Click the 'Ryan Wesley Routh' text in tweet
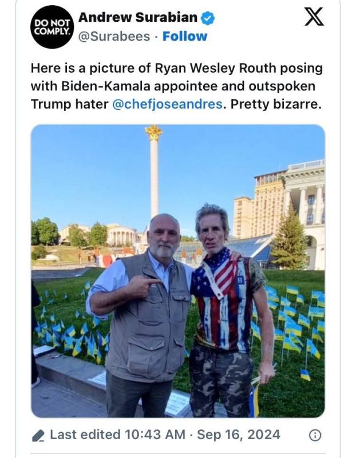The width and height of the screenshot is (356, 458). [x=216, y=69]
